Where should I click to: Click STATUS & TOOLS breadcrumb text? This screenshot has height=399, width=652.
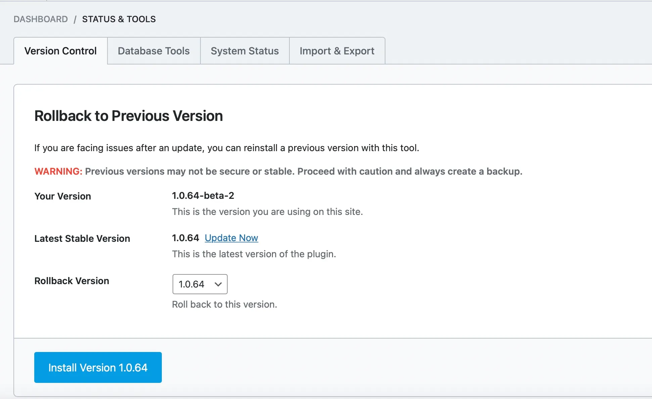pos(119,19)
